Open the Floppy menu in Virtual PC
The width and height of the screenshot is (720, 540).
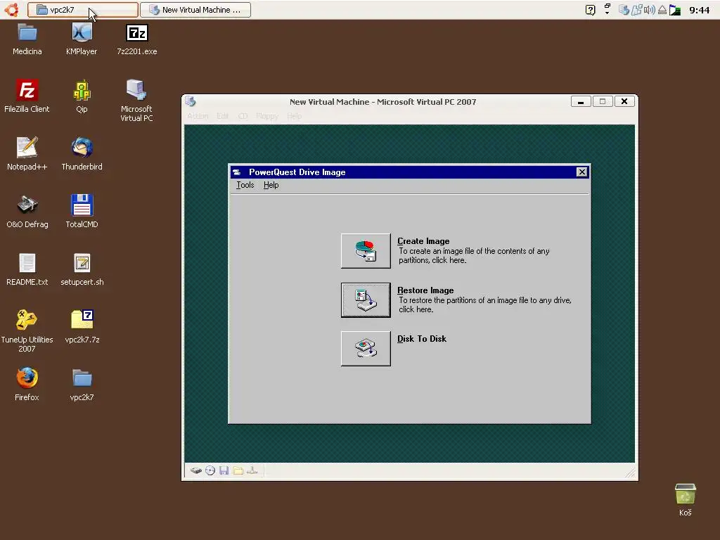(267, 116)
